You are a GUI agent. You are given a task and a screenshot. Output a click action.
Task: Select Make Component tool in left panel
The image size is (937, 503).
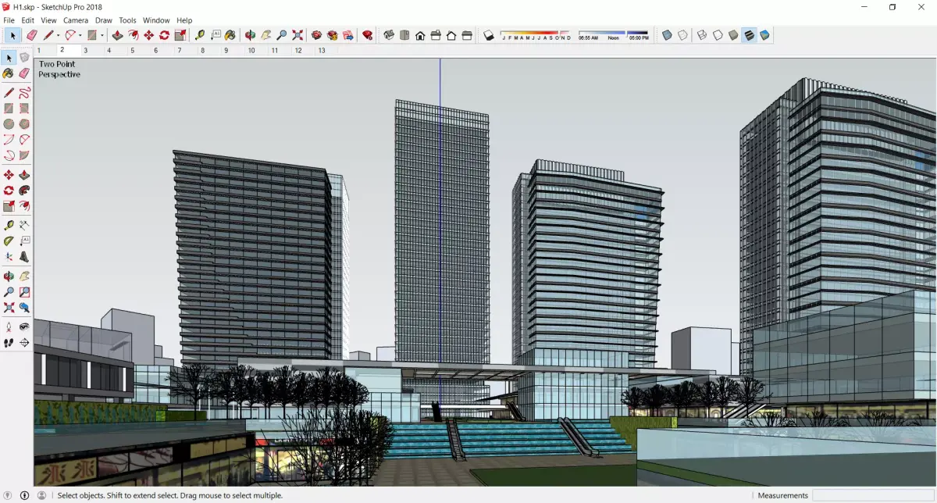(x=24, y=58)
